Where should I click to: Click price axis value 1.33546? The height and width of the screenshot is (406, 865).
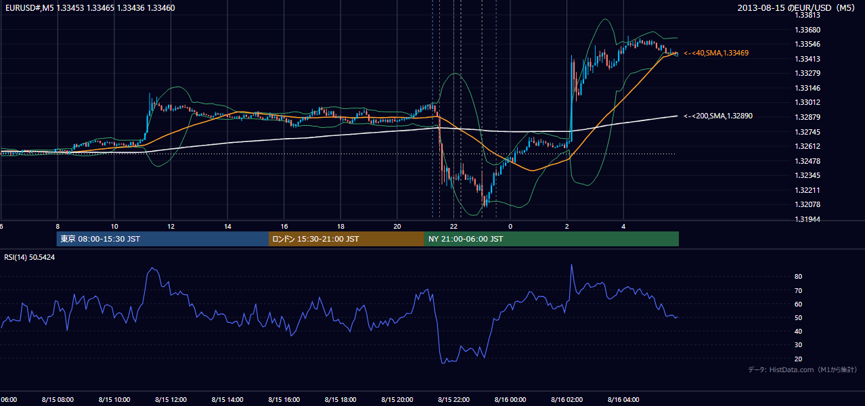tap(807, 44)
